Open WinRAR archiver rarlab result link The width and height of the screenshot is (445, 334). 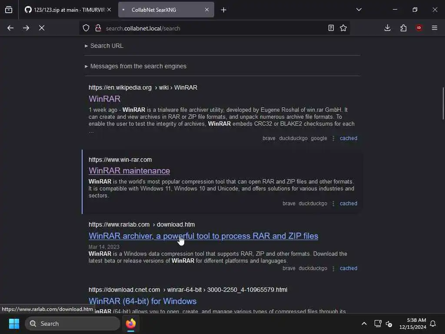coord(203,236)
